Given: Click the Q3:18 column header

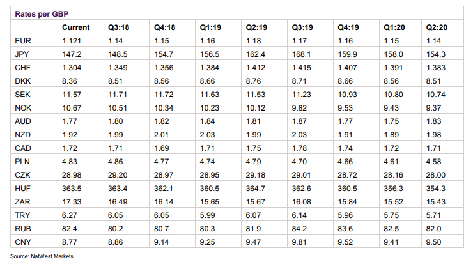Looking at the screenshot, I should point(119,27).
